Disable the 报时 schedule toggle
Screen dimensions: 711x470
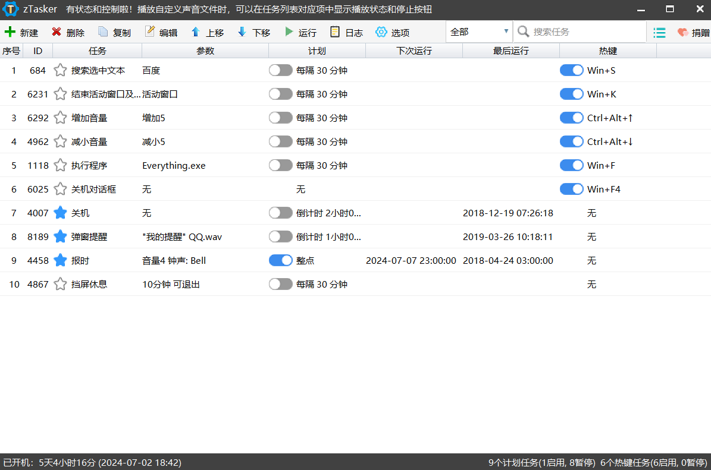(280, 260)
